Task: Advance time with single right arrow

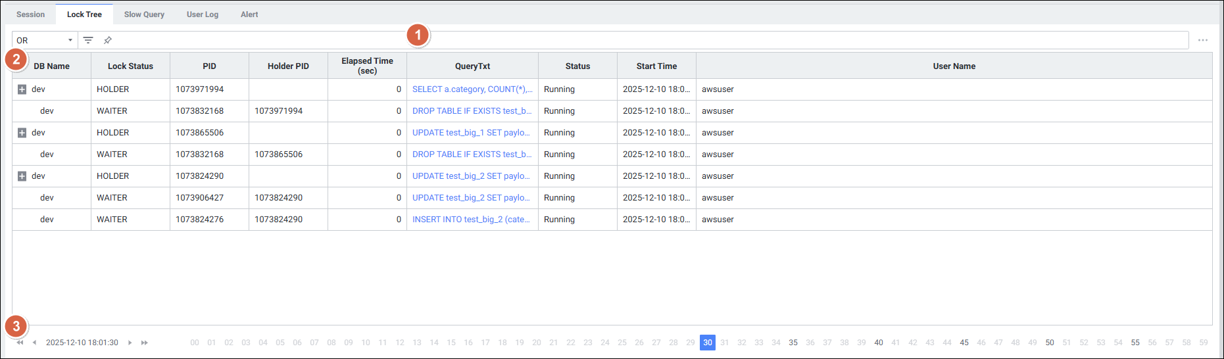Action: click(130, 343)
